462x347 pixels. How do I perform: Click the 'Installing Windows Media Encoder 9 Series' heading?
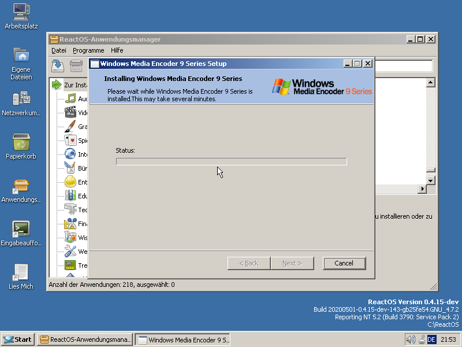point(173,79)
